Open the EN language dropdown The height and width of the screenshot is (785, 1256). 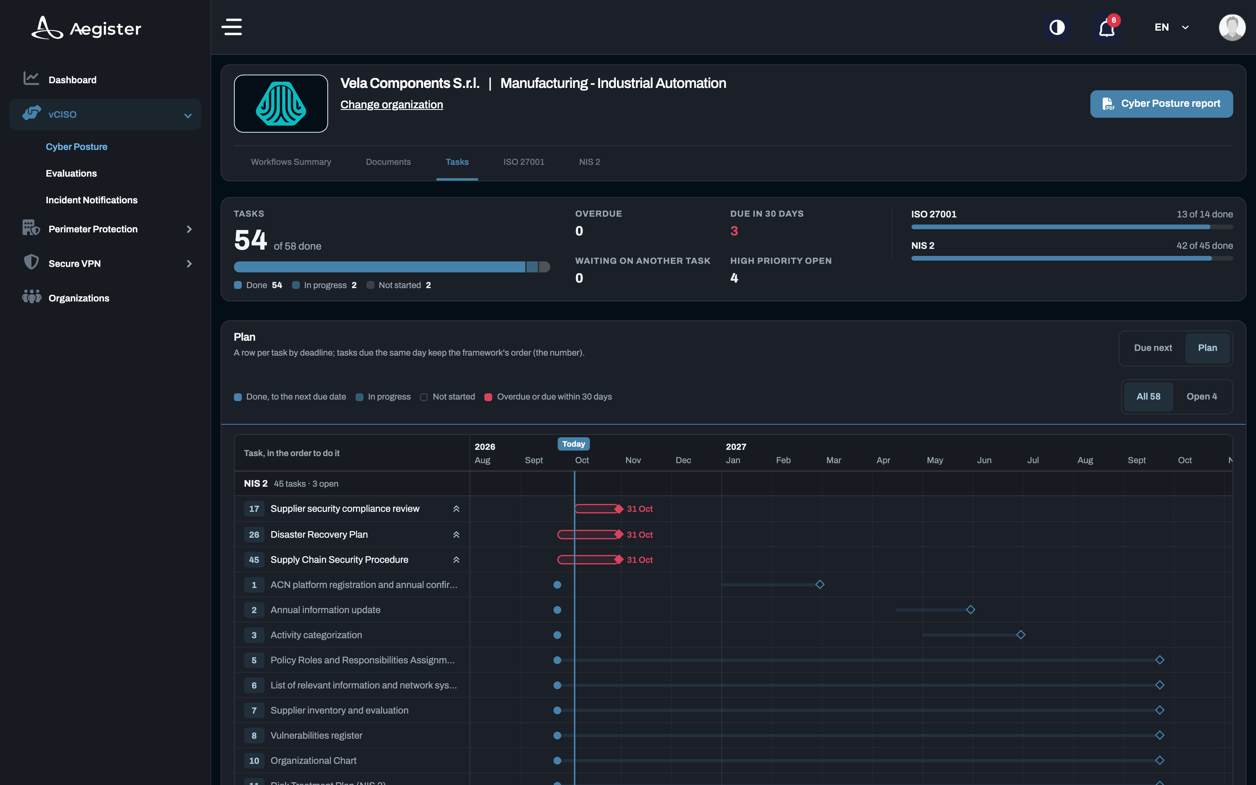point(1171,27)
